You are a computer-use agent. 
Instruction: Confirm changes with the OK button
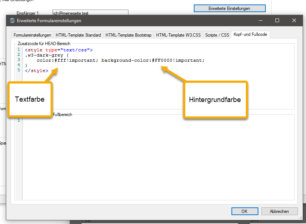[244, 211]
